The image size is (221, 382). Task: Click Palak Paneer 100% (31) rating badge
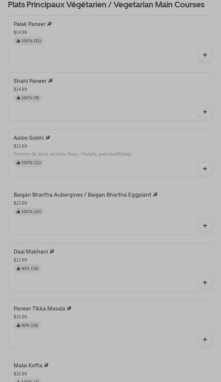pos(29,41)
